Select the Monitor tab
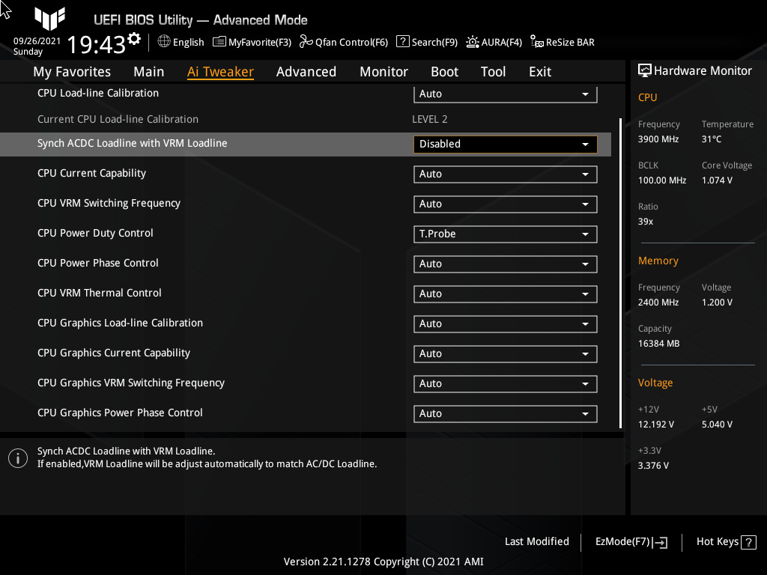The image size is (767, 575). click(x=383, y=71)
